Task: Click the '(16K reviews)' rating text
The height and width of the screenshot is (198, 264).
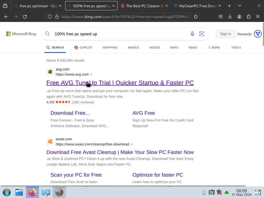Action: click(x=83, y=102)
